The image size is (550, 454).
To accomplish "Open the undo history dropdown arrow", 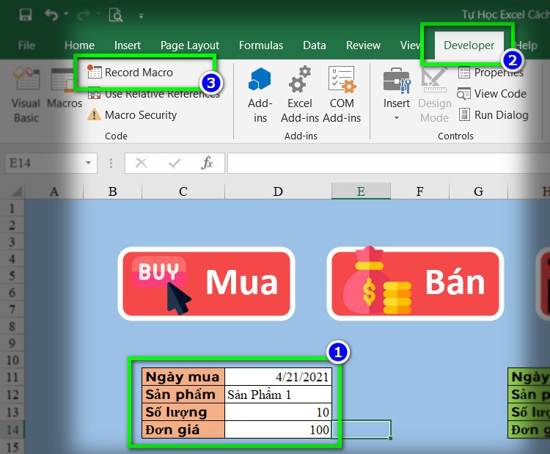I will 65,14.
